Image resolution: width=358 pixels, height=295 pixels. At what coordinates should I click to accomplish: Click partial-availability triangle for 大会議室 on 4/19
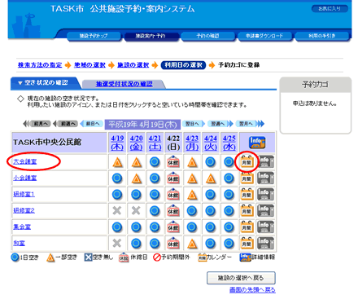pos(117,162)
